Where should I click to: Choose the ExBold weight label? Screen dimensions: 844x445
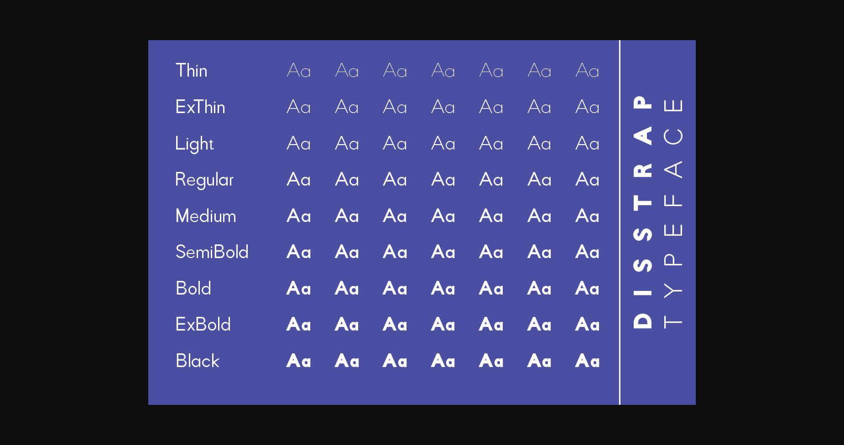[x=203, y=324]
